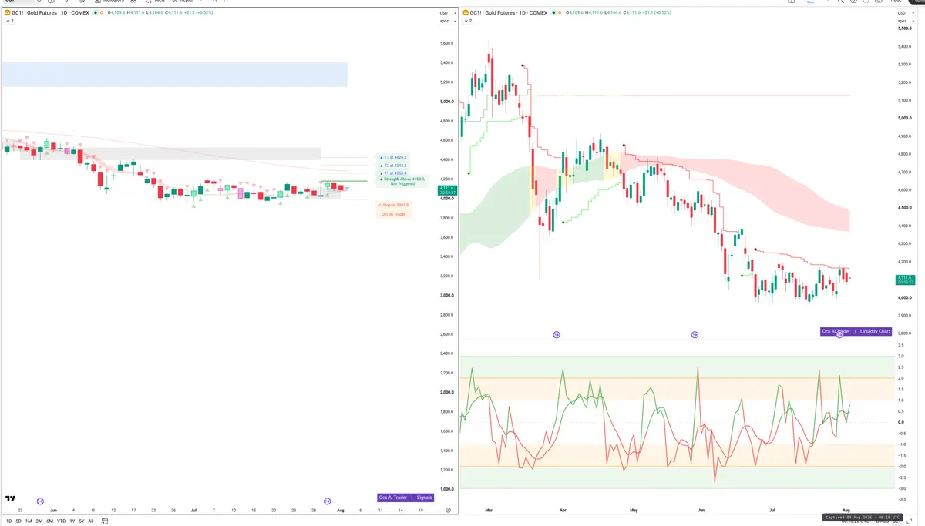Click the 'Strength Above 4180.5' label

(x=404, y=179)
